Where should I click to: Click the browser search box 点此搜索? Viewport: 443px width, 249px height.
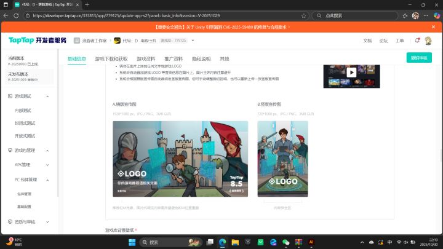pyautogui.click(x=355, y=15)
